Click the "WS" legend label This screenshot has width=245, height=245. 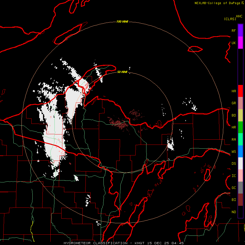(x=234, y=152)
